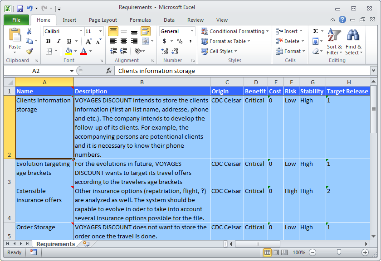Viewport: 381px width, 261px height.
Task: Click the Middle Align icon
Action: coord(124,31)
